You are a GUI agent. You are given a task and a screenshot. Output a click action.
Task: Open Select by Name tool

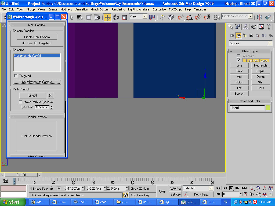click(x=80, y=17)
